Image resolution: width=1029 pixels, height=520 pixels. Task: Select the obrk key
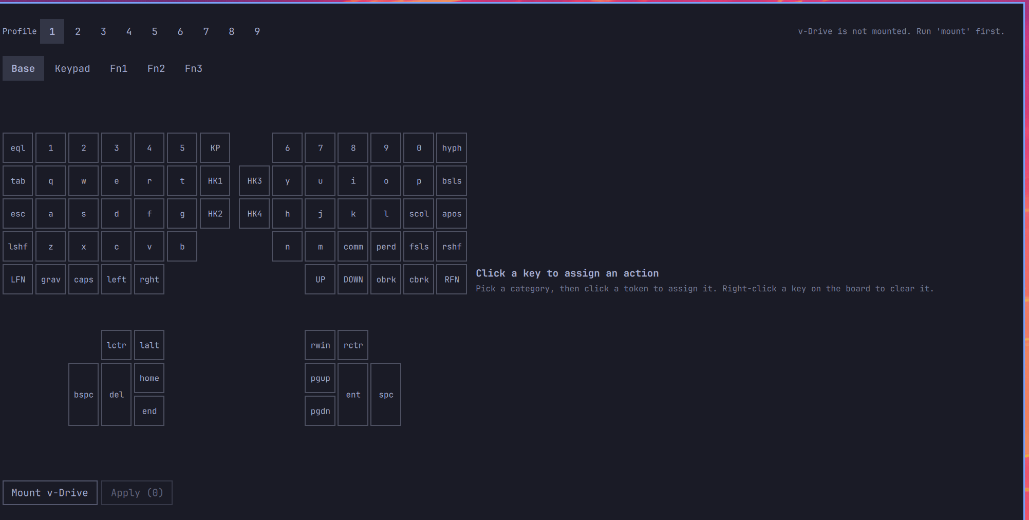386,280
